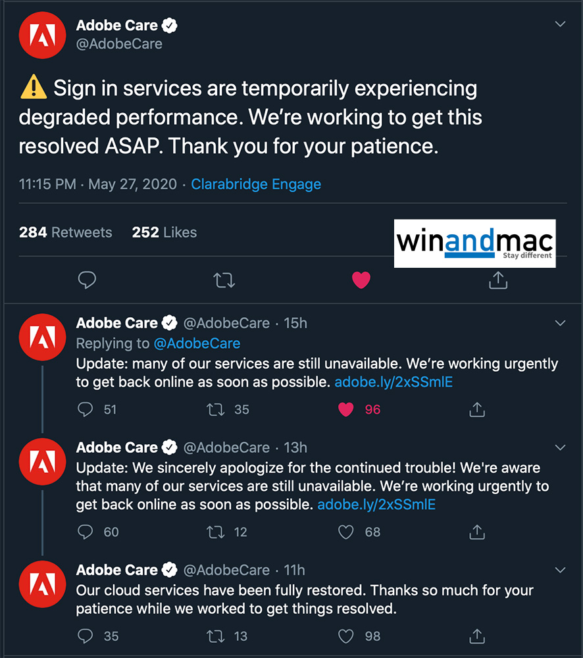Open Adobe Care profile picture on main tweet
The width and height of the screenshot is (583, 658).
[42, 36]
